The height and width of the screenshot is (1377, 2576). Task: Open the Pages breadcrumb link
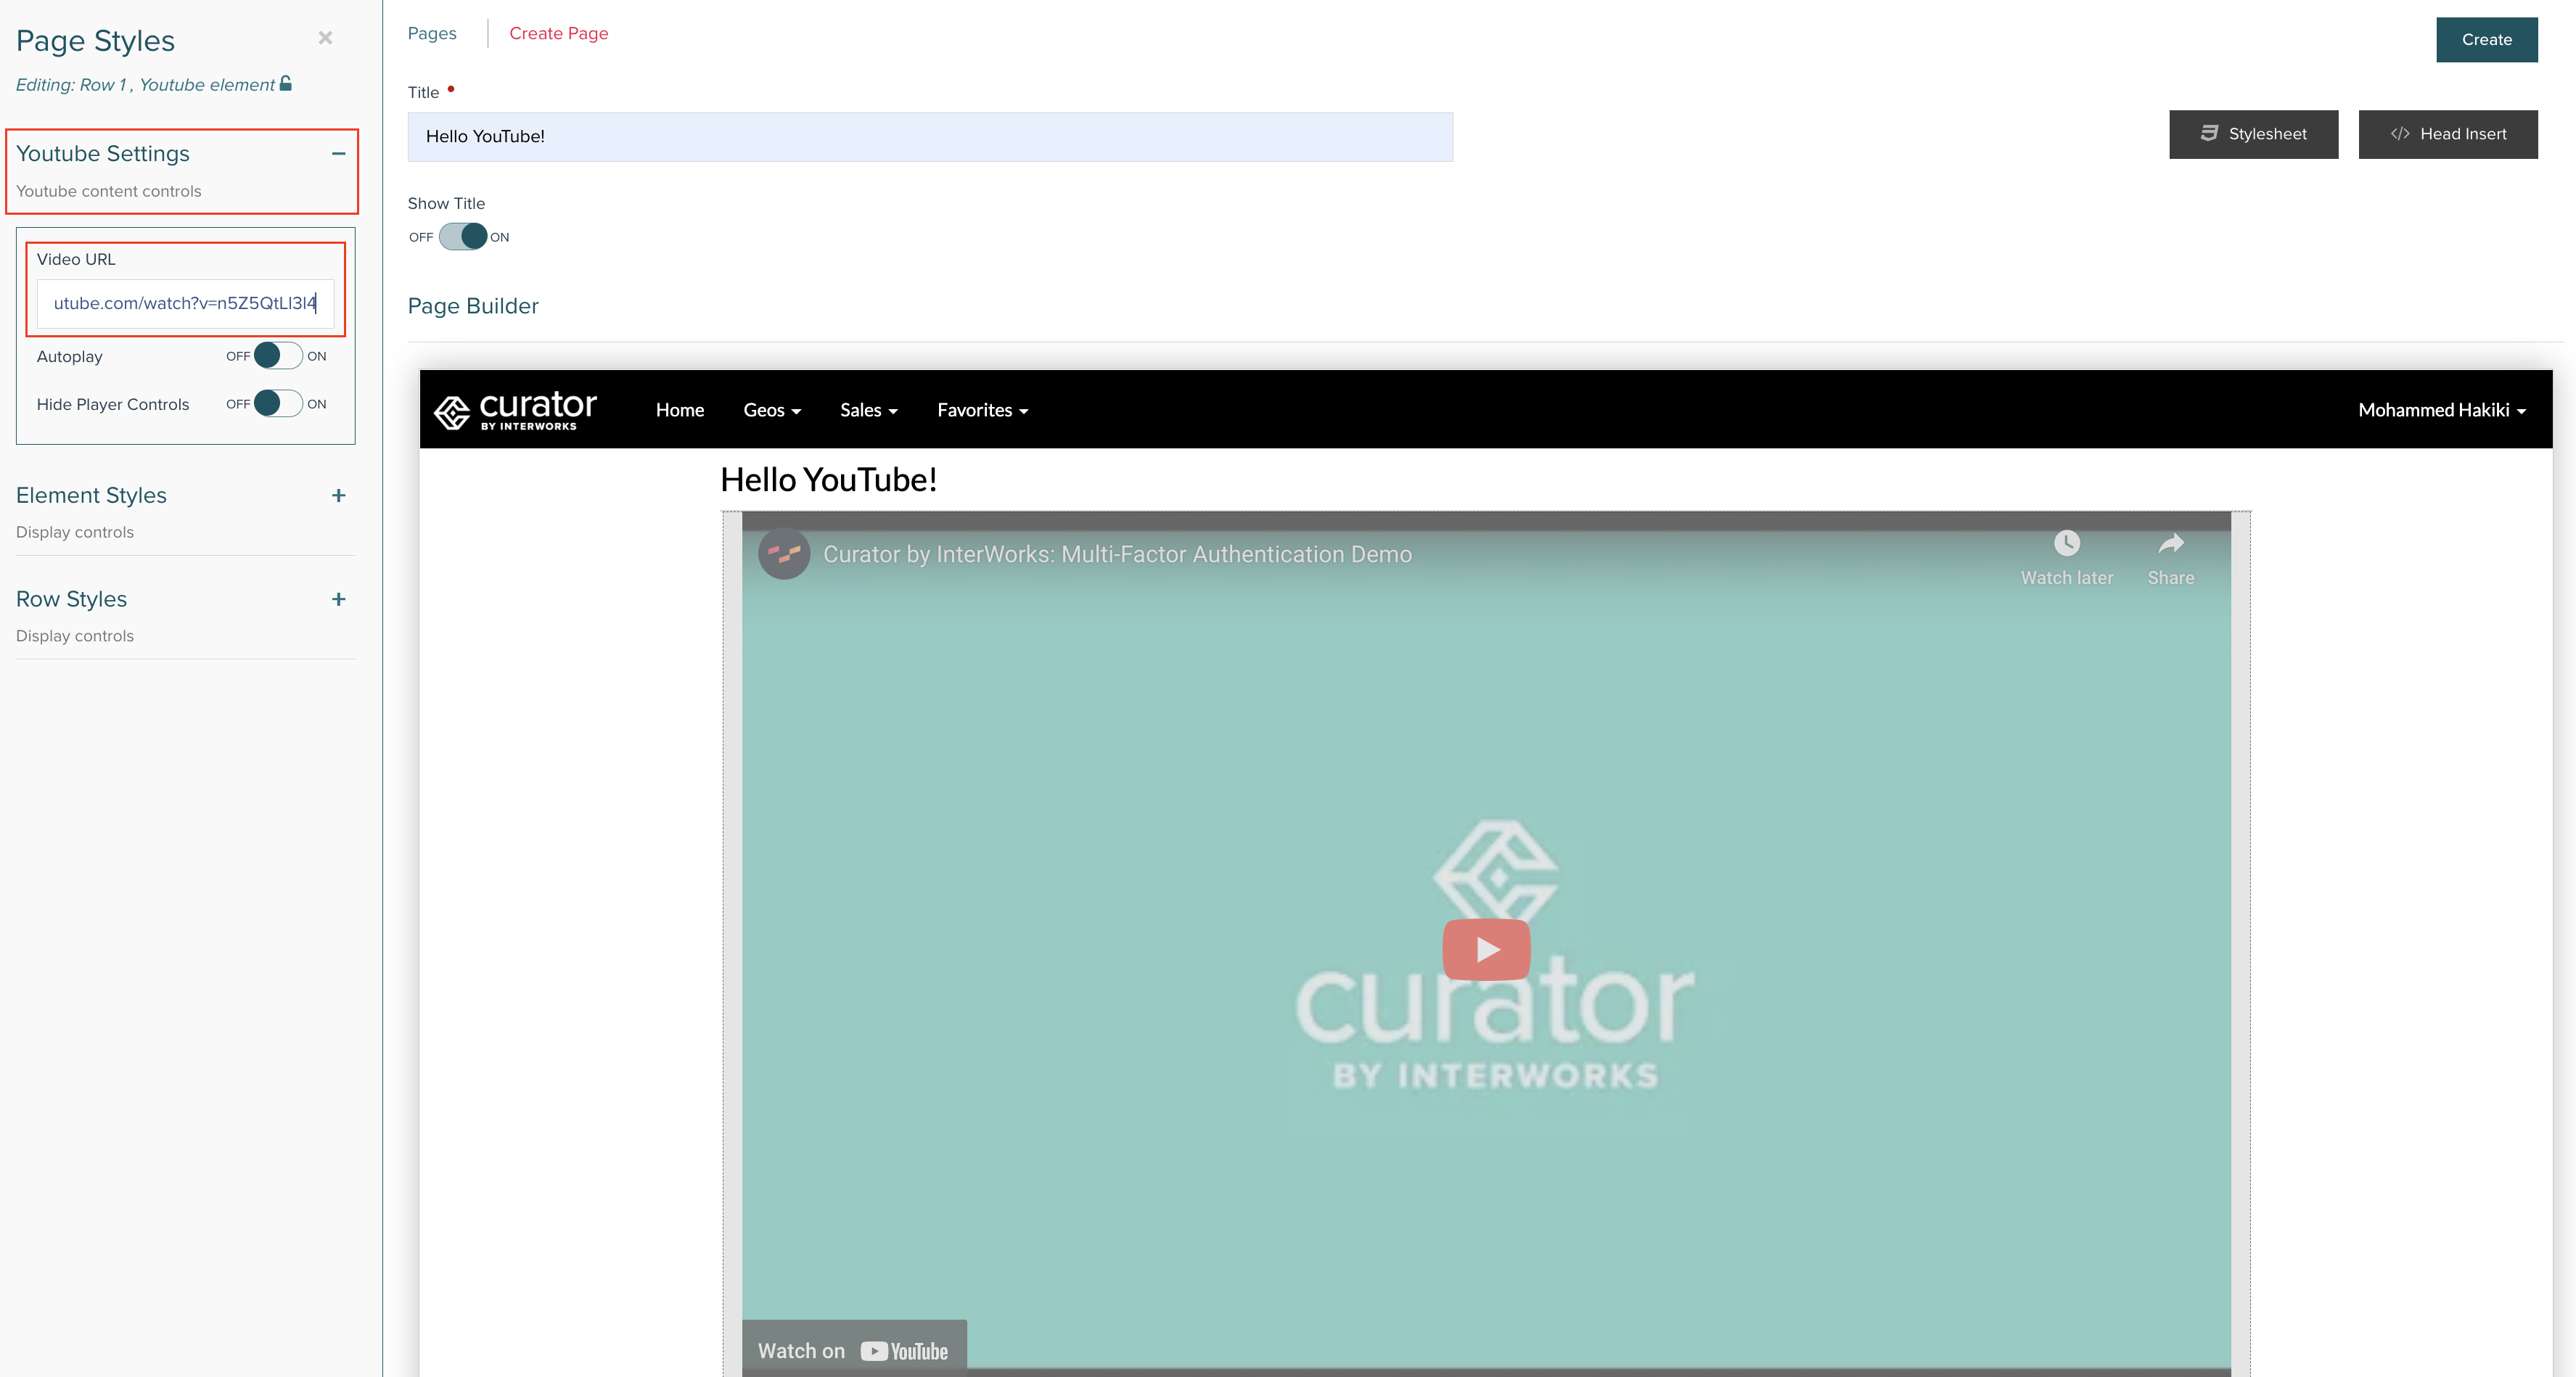(x=432, y=33)
